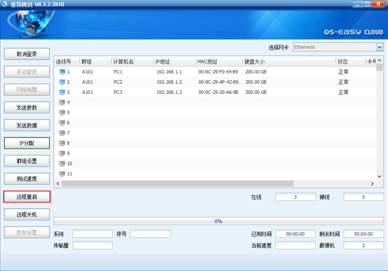Click the MAC地址 column header
This screenshot has width=388, height=271.
click(207, 62)
